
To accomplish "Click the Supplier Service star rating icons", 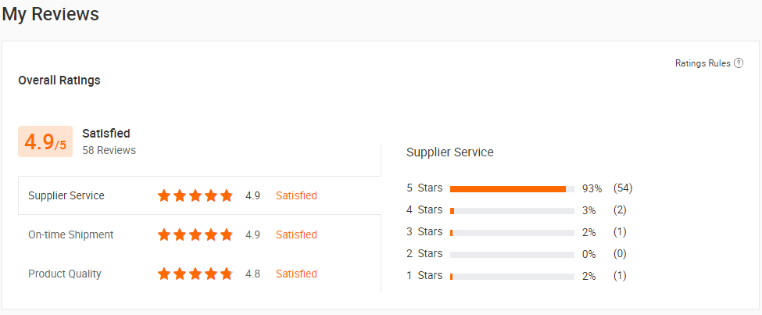I will (x=195, y=195).
